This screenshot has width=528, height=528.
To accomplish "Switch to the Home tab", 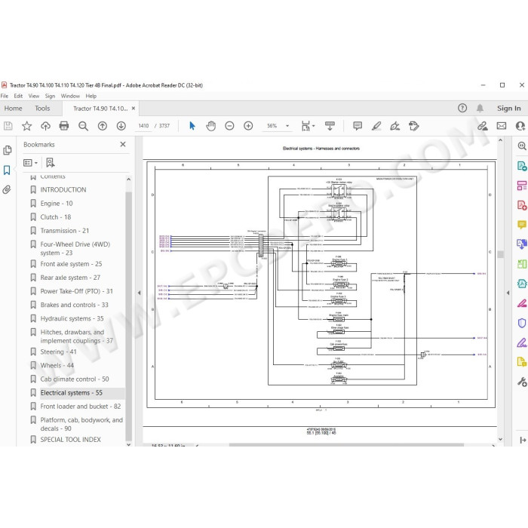I will pos(13,109).
